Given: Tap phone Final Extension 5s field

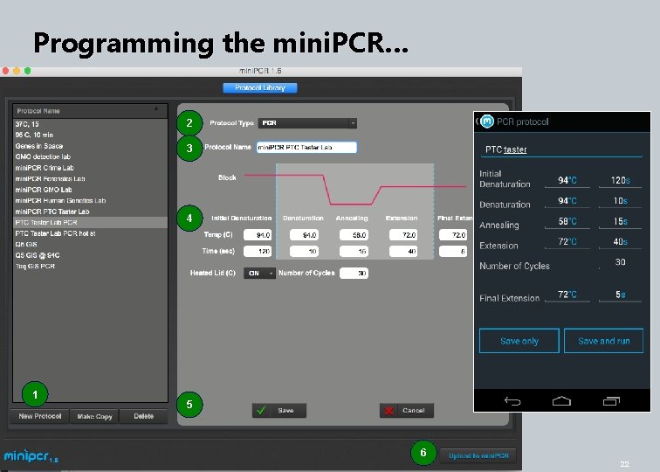Looking at the screenshot, I should (x=620, y=295).
